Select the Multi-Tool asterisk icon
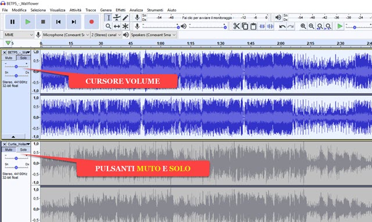The width and height of the screenshot is (372, 222). [x=126, y=26]
